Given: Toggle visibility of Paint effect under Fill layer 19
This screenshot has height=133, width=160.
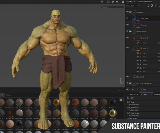Looking at the screenshot, I should point(138,43).
